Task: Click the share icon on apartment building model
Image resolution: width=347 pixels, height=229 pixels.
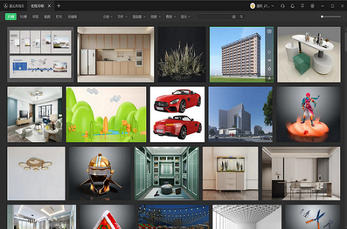Action: tap(269, 61)
